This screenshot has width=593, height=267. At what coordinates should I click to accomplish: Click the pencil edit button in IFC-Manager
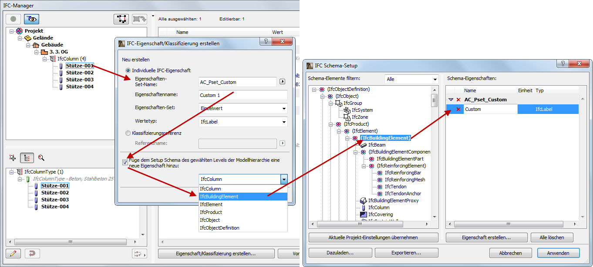(13, 253)
